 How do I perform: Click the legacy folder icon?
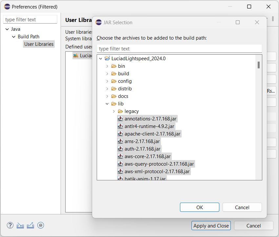[120, 111]
